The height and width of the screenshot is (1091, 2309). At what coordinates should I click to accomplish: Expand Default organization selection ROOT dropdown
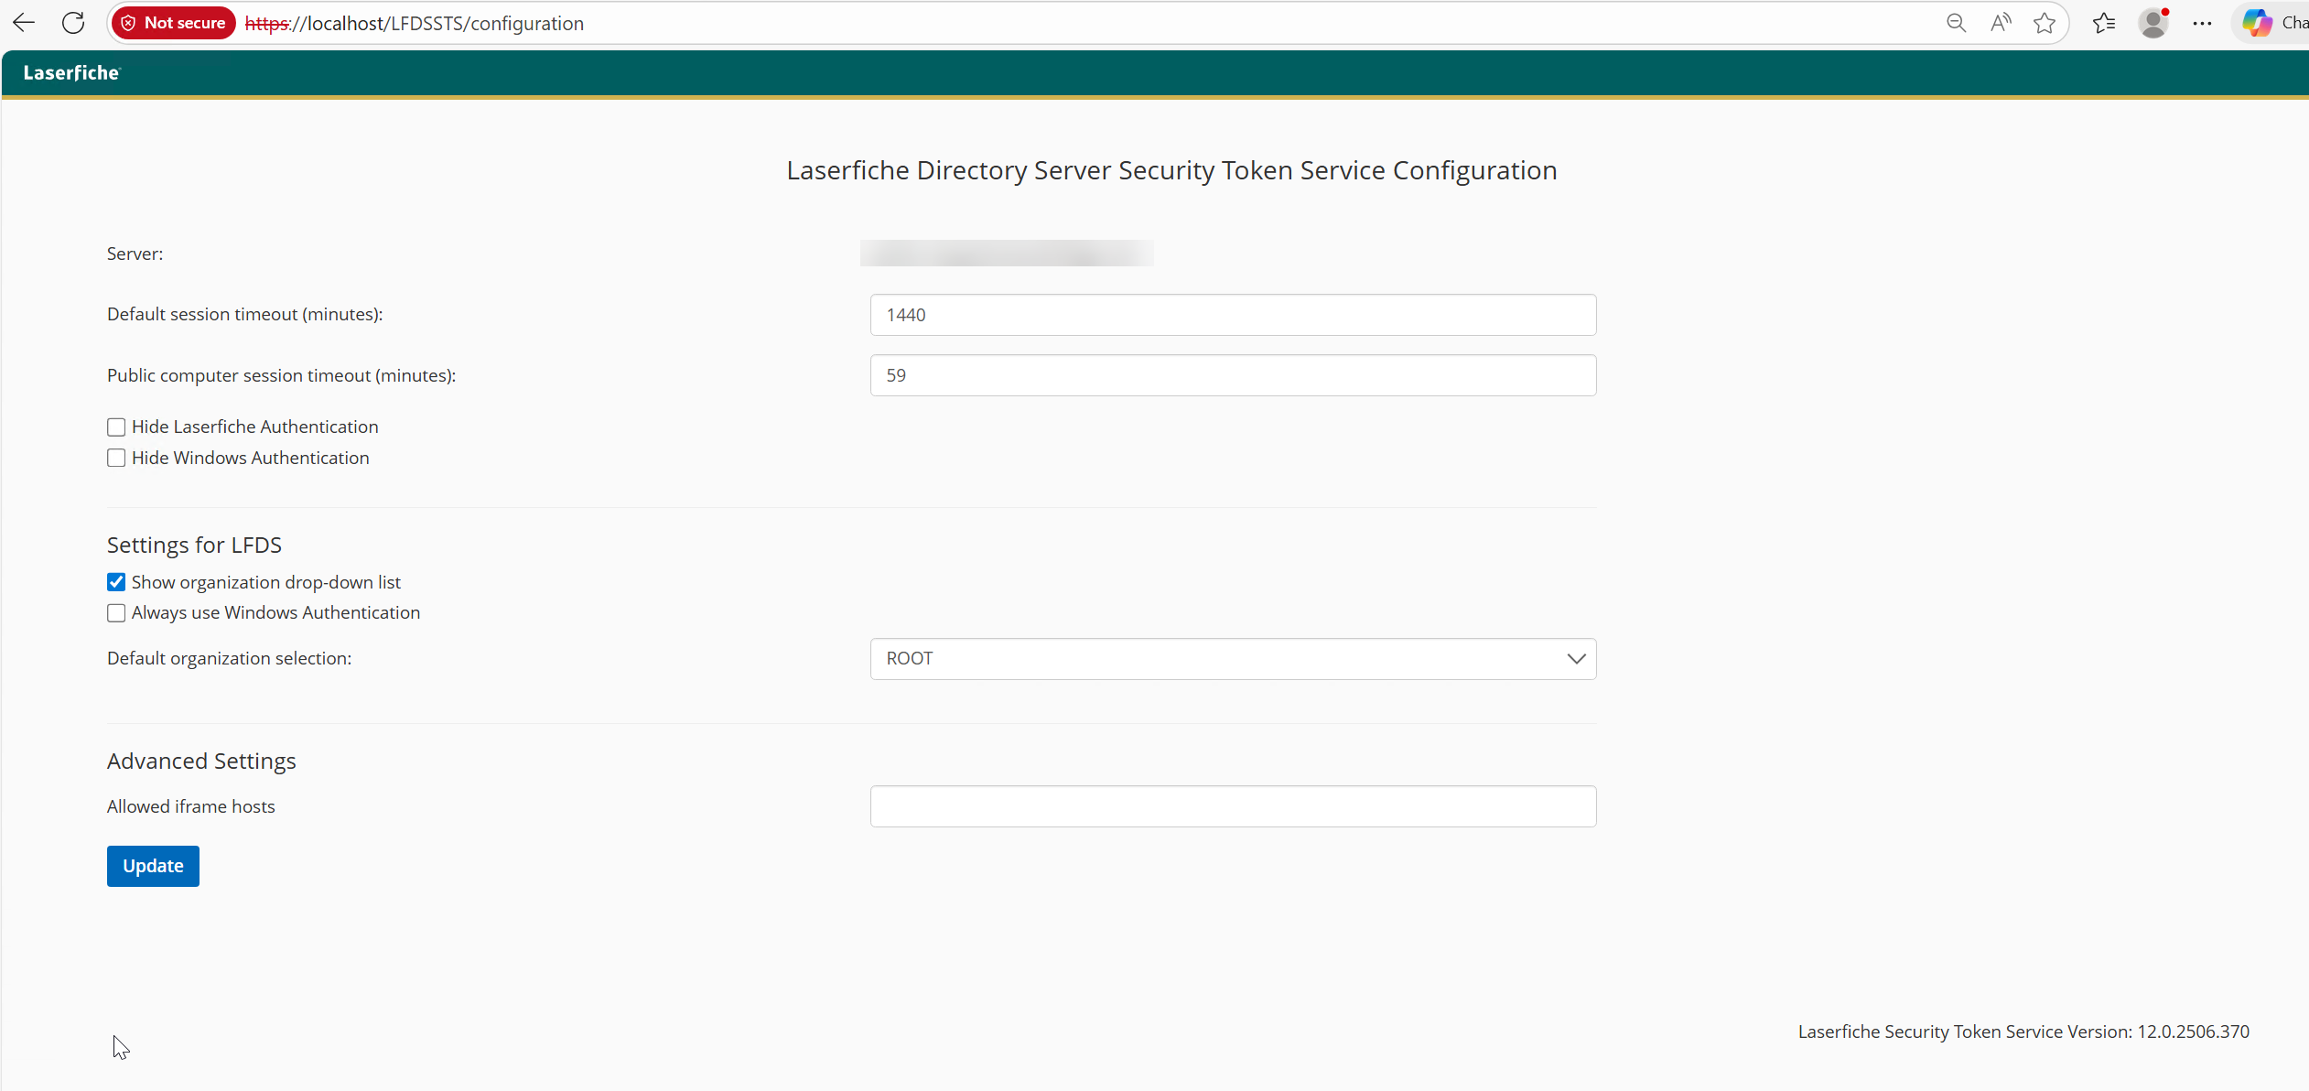coord(1233,659)
